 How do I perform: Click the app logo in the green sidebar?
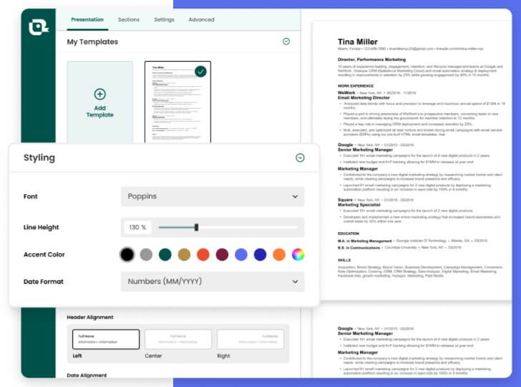click(39, 27)
